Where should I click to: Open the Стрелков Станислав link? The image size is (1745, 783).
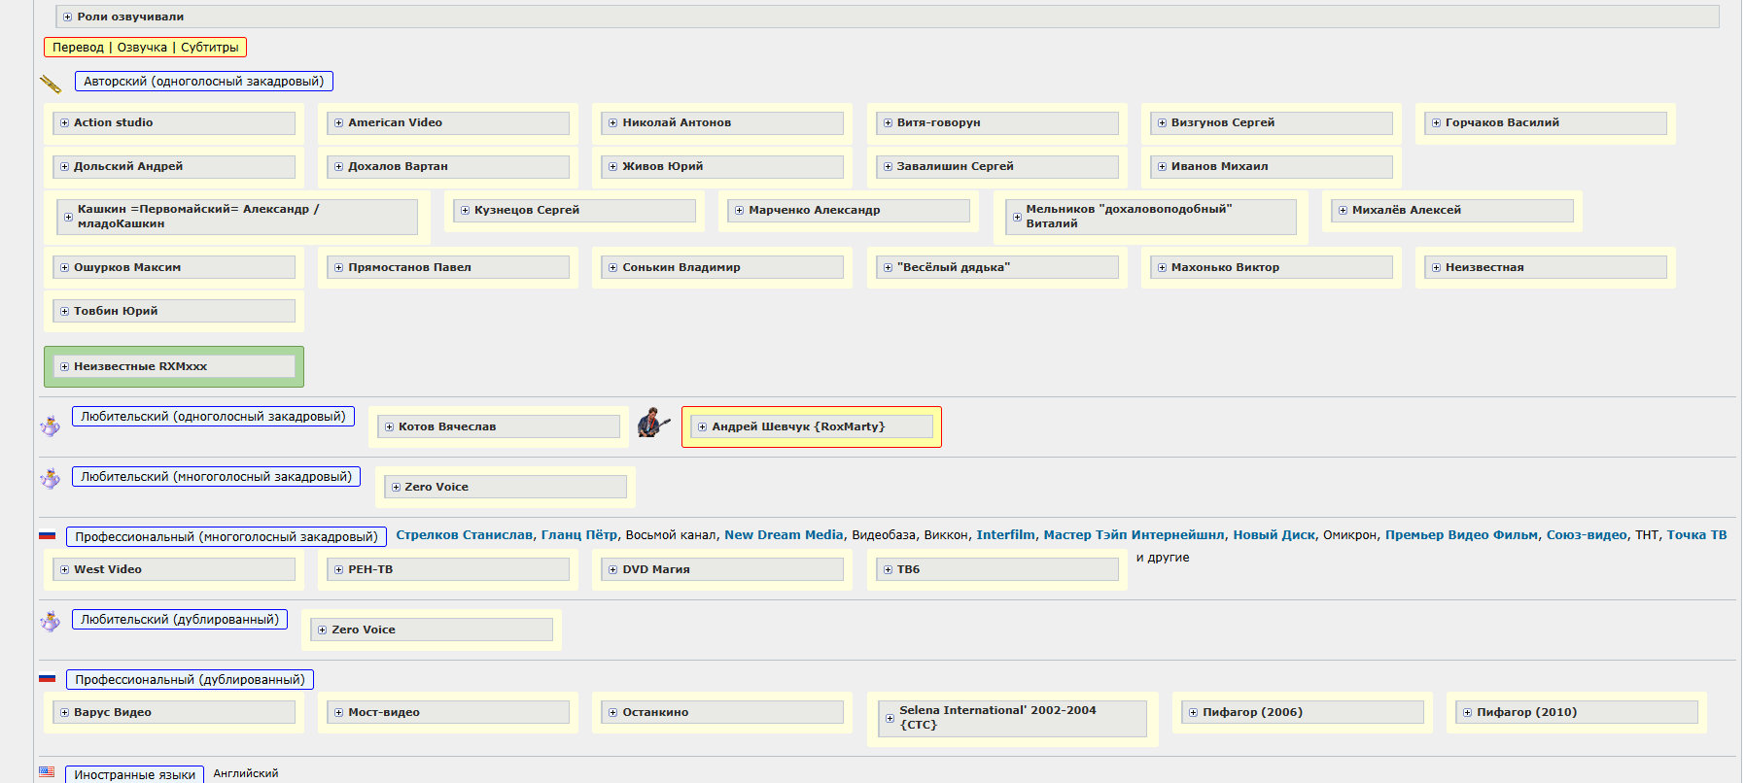464,535
